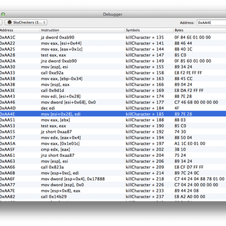Click the Symbols column header
The width and height of the screenshot is (226, 226).
click(x=133, y=30)
